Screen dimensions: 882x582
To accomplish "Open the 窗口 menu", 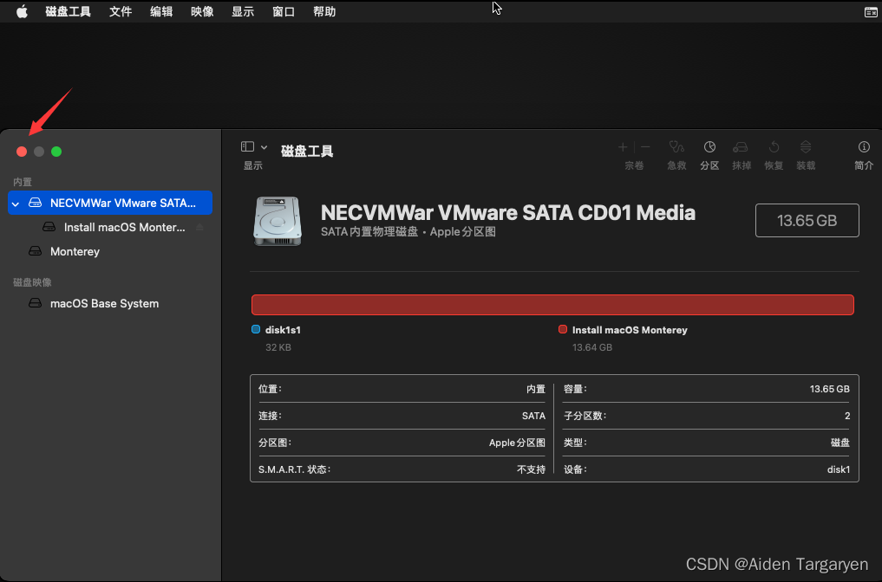I will click(x=284, y=12).
